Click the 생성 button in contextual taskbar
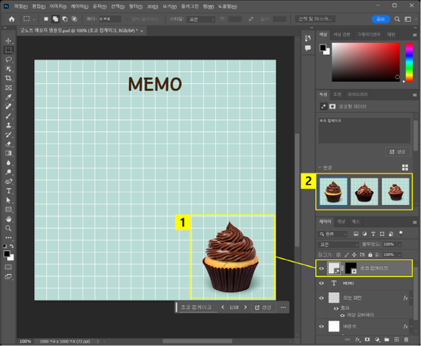Viewport: 421px width, 346px height. (x=263, y=307)
